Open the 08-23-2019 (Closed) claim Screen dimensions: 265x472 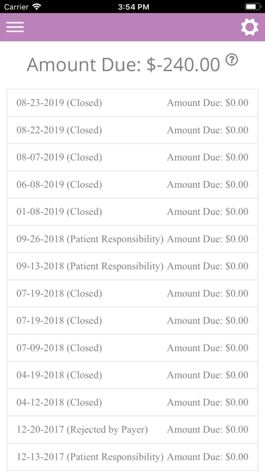click(132, 103)
